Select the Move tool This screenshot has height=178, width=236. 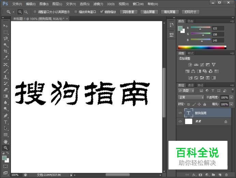pos(5,26)
